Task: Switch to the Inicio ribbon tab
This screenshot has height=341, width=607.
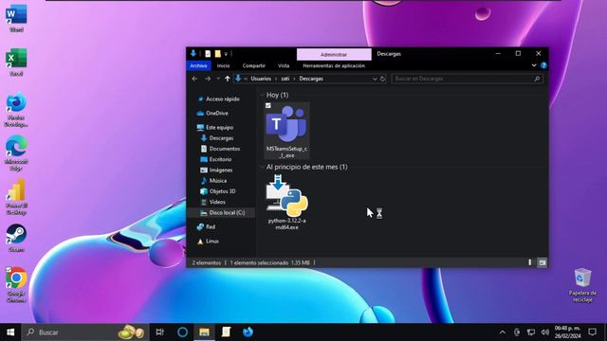Action: (x=223, y=65)
